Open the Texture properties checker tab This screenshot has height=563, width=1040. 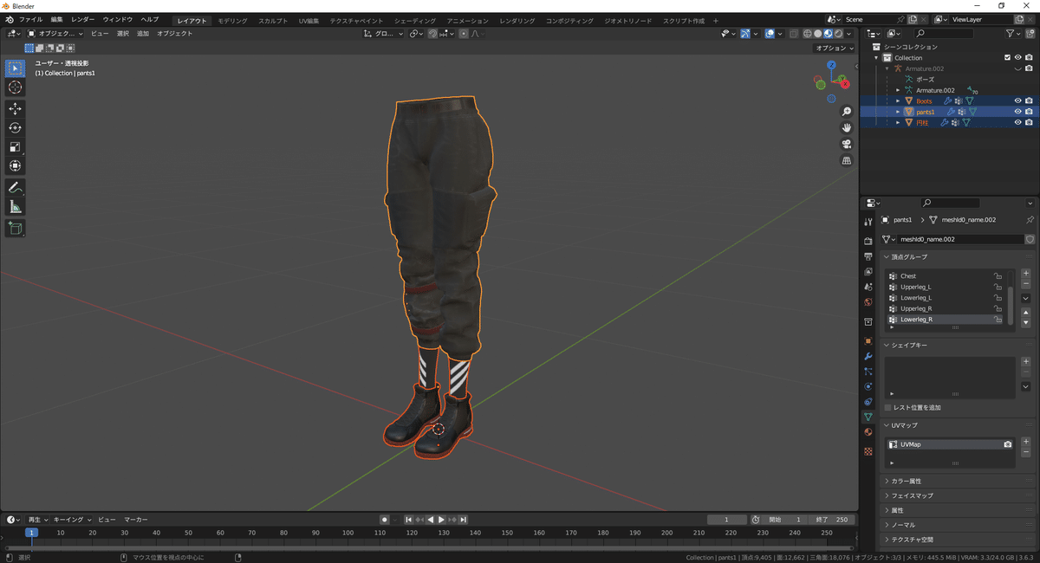[868, 451]
